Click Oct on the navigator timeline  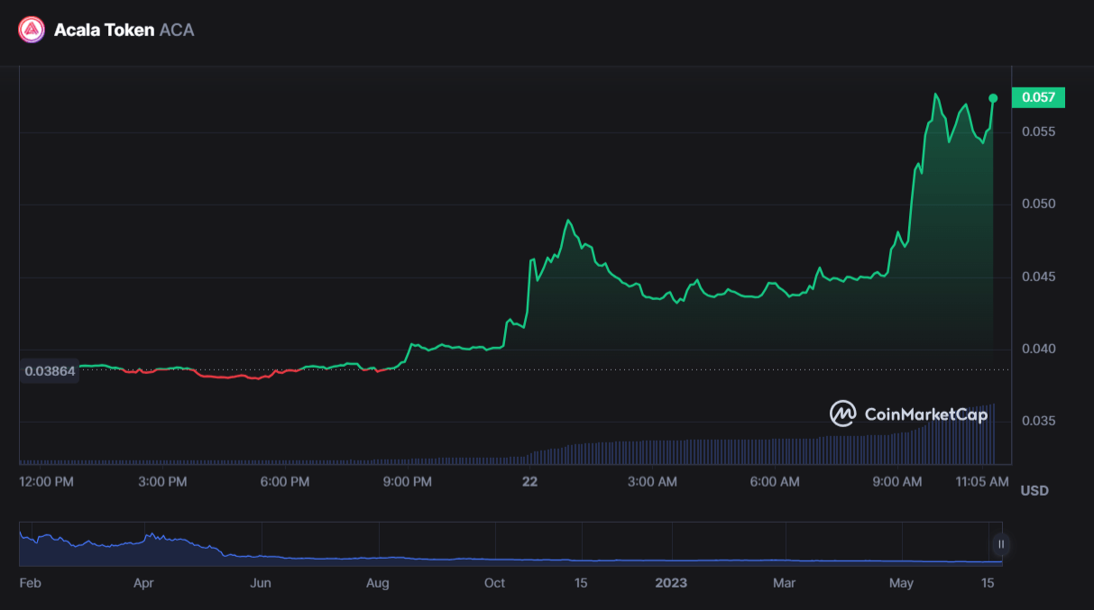[x=494, y=583]
